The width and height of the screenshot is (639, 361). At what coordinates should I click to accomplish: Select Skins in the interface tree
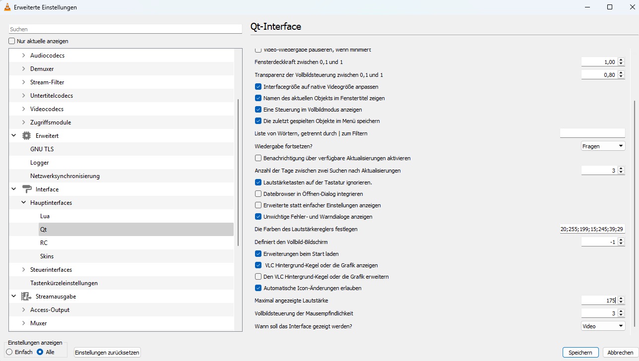pos(47,256)
